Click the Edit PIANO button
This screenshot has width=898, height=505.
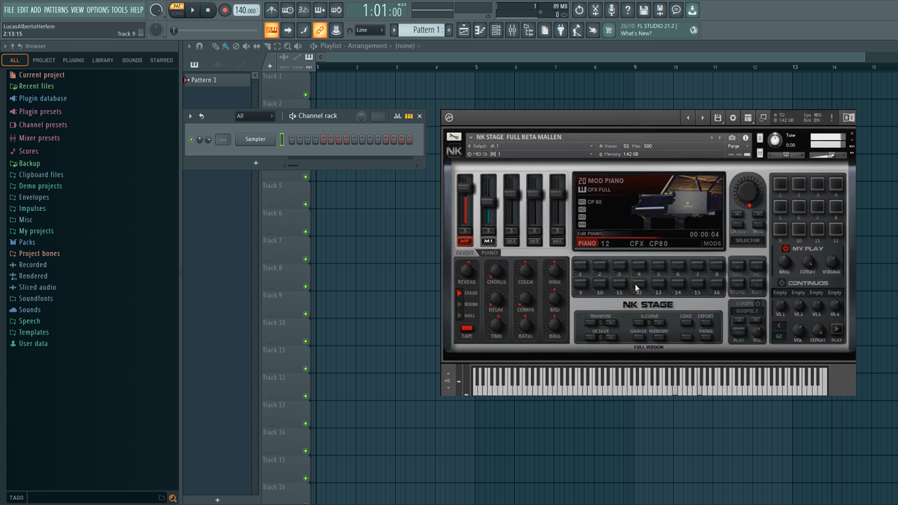590,233
